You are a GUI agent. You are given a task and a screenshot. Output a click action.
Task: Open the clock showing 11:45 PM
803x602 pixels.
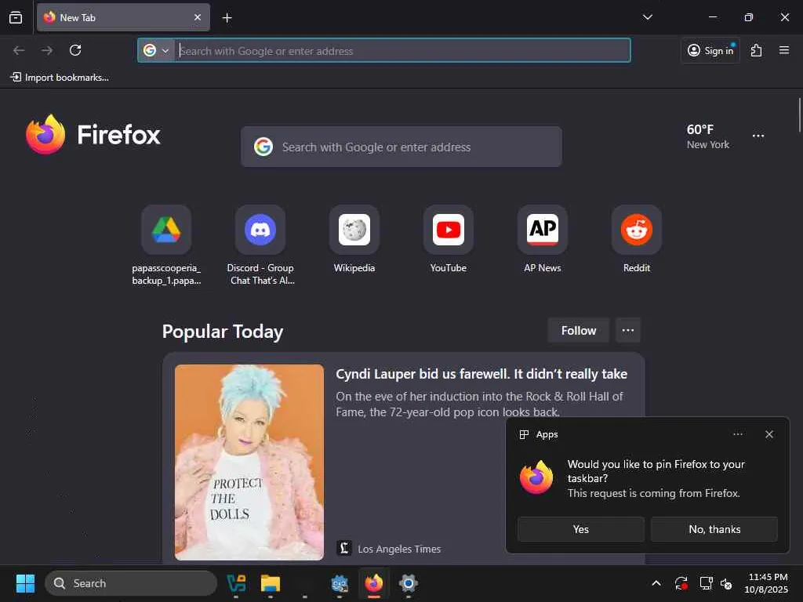click(x=766, y=583)
